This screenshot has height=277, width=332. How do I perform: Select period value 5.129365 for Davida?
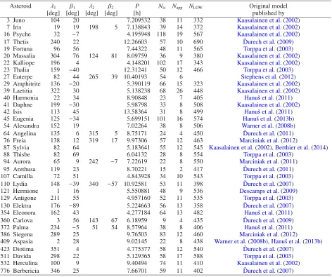pos(139,257)
